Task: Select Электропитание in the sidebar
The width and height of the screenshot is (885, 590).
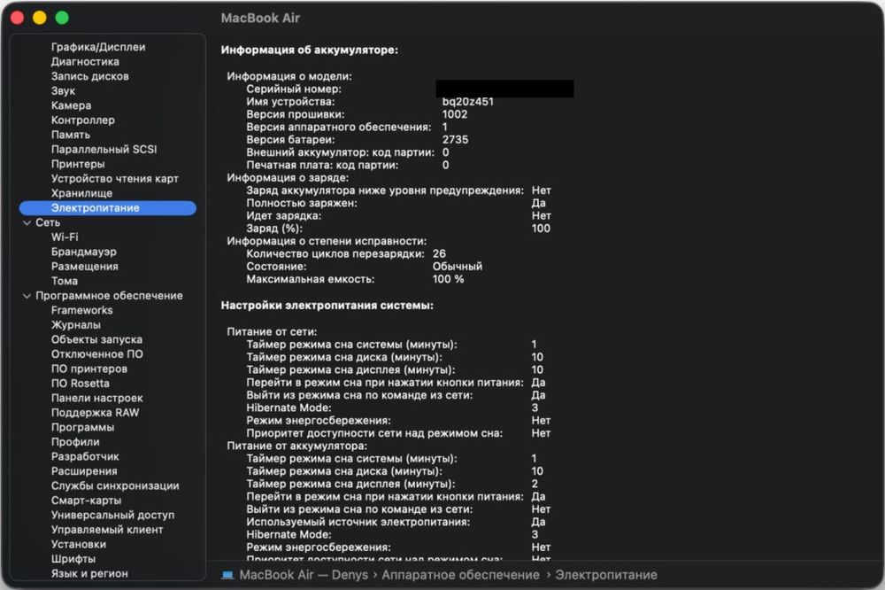Action: pos(95,208)
